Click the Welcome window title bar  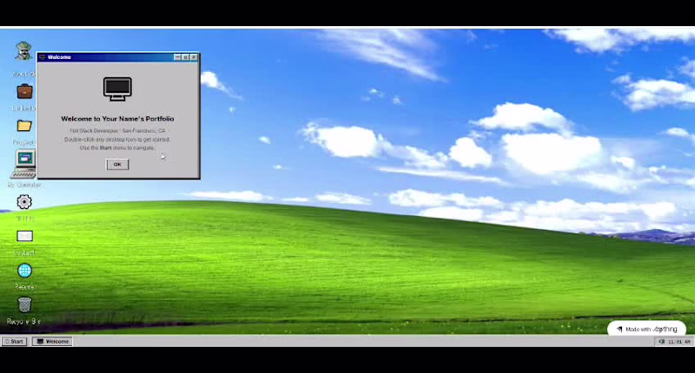point(118,57)
